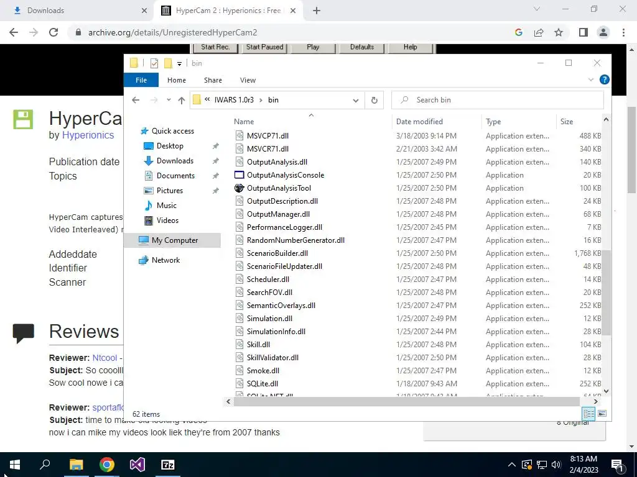Switch to details view layout icon
637x477 pixels.
click(x=588, y=414)
